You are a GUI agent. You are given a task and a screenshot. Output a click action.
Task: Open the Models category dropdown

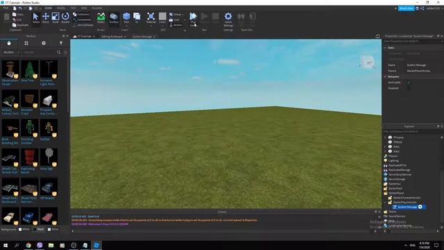click(11, 52)
